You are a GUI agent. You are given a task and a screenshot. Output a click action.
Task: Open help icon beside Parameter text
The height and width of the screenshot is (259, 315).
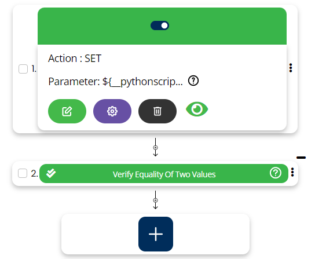tap(193, 81)
